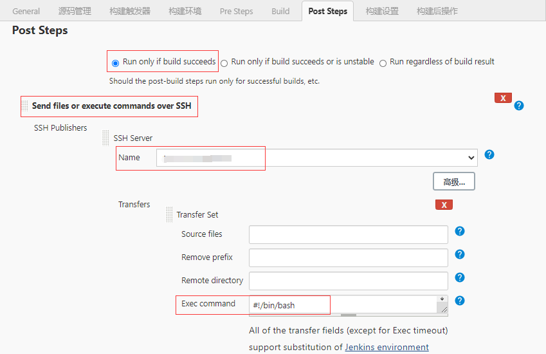Screen dimensions: 546x354
Task: Open the SSH Server Name dropdown
Action: click(316, 158)
